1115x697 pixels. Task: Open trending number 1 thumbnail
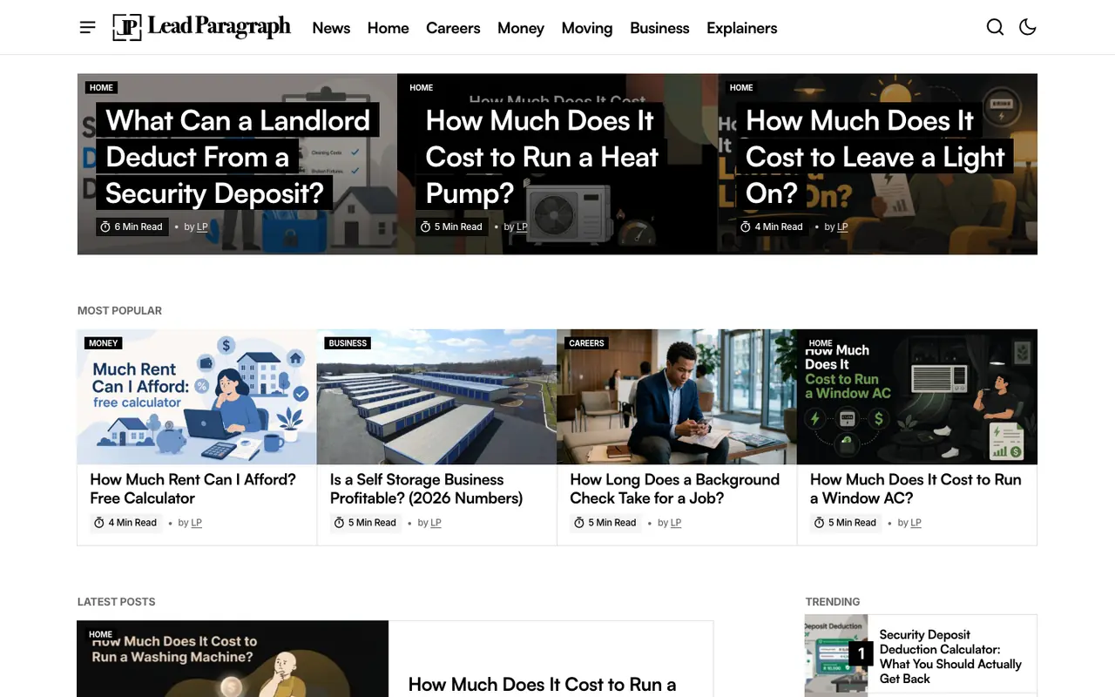(x=836, y=655)
